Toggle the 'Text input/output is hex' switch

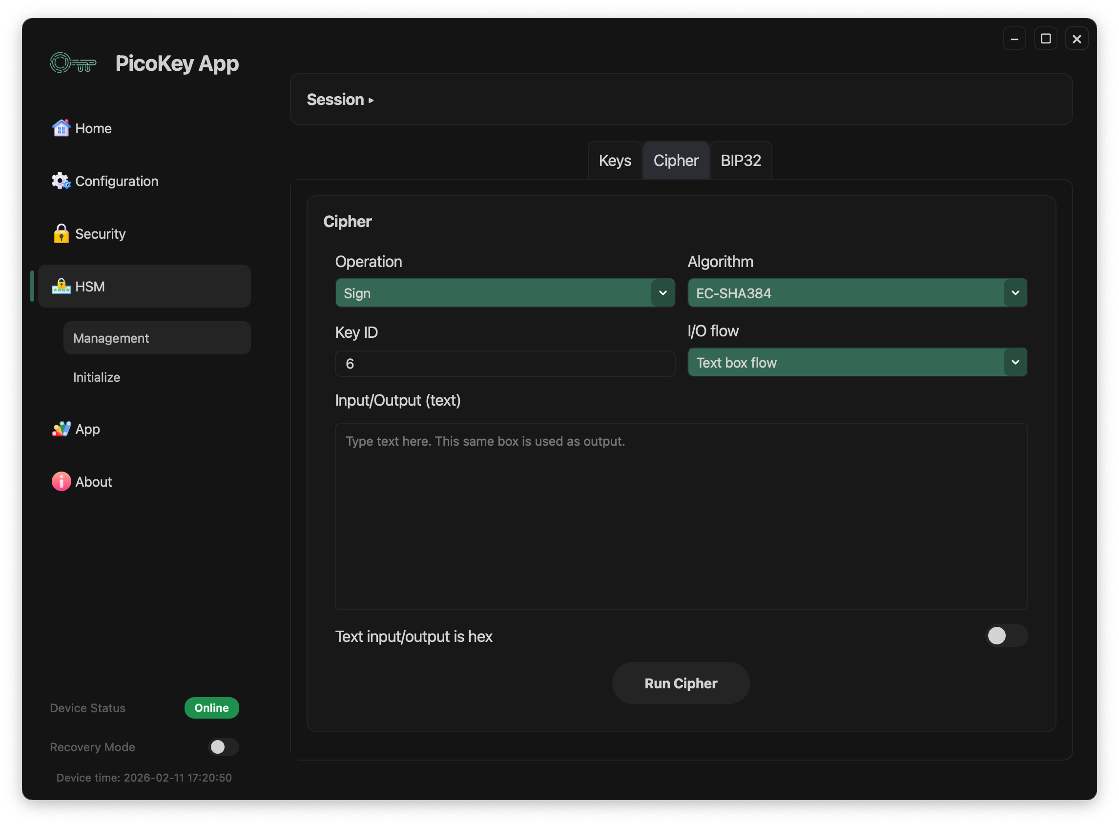[x=1006, y=636]
